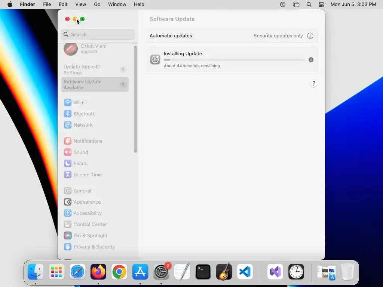Open the help question mark button
383x287 pixels.
point(314,83)
